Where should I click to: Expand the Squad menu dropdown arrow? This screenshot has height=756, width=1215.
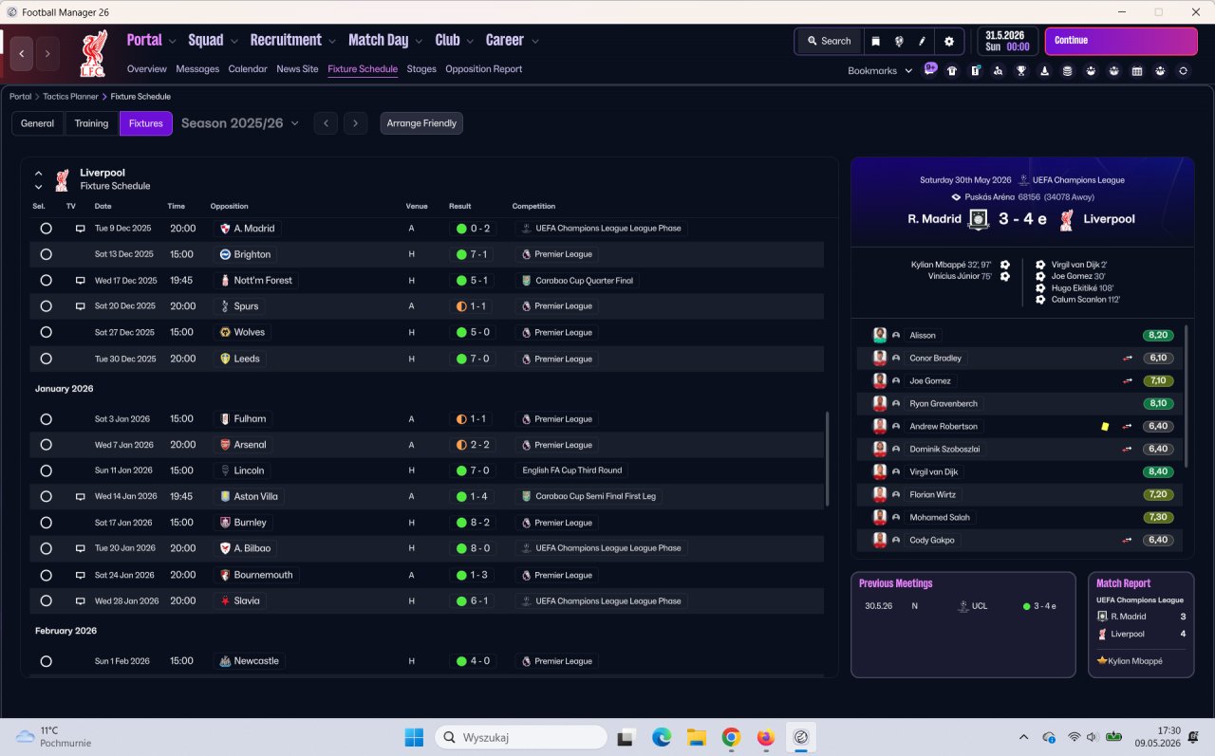[x=234, y=41]
